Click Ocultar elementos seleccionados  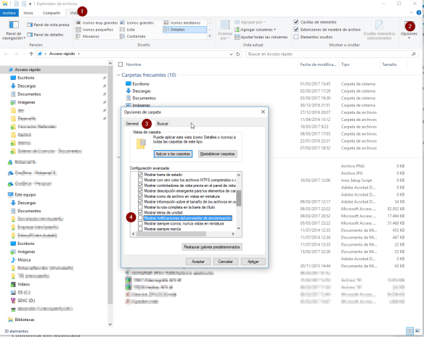click(379, 30)
